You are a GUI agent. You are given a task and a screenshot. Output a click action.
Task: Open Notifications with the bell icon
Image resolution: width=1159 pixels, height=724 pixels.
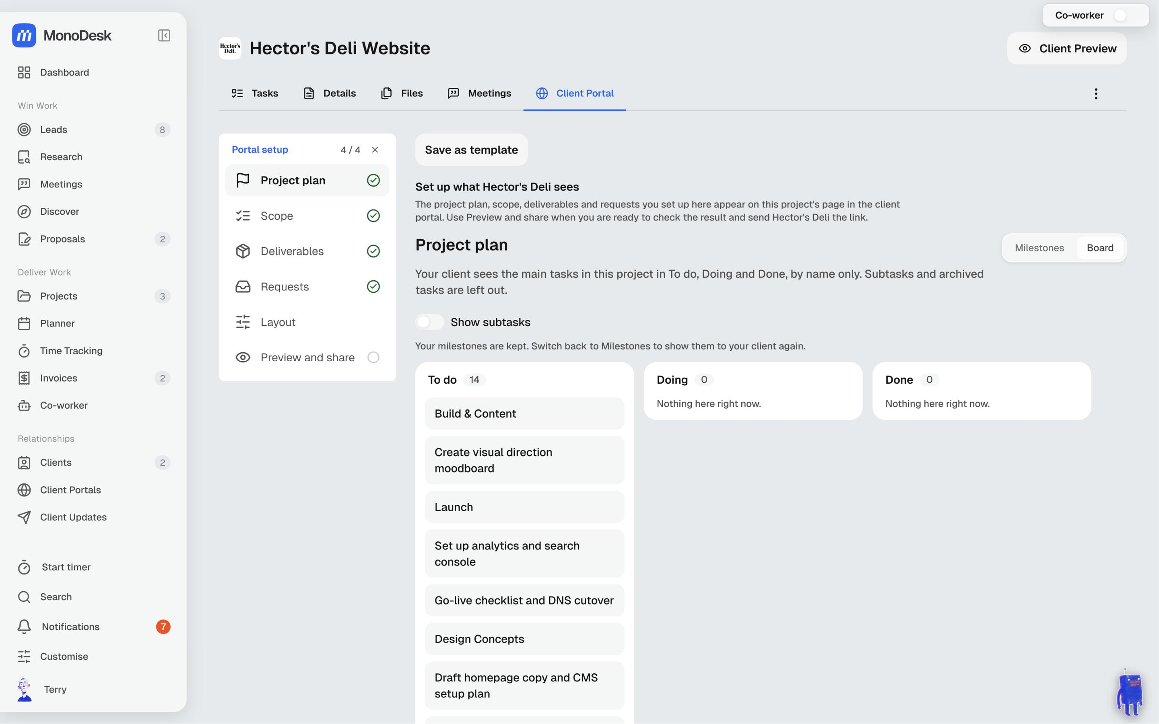click(x=93, y=627)
